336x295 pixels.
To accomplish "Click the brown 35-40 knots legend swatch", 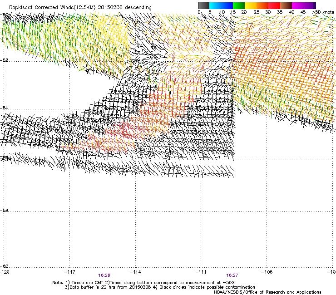I will coord(286,5).
